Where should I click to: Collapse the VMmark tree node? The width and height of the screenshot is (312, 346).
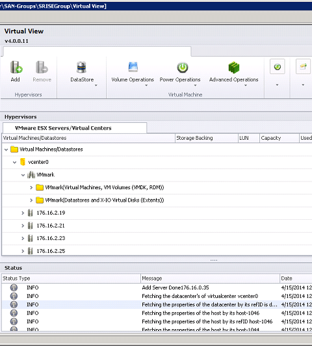23,175
